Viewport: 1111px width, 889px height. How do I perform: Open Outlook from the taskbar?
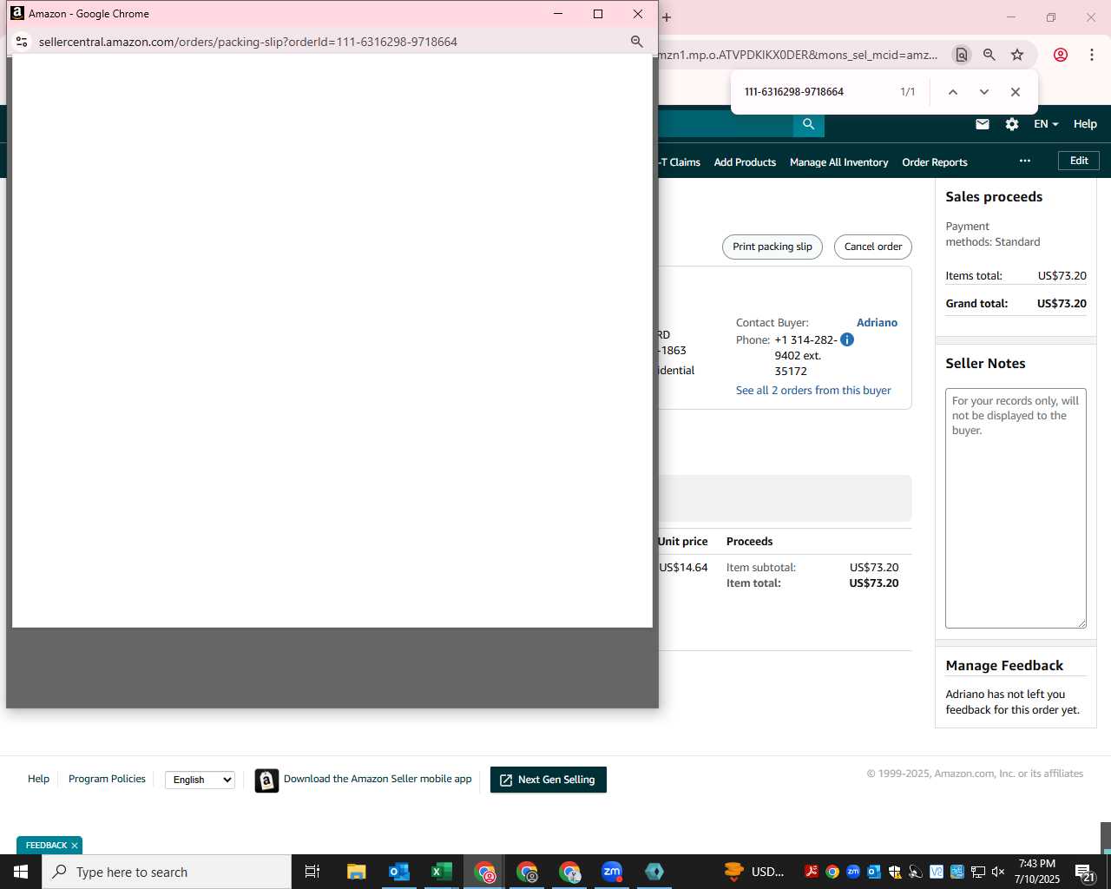coord(398,872)
